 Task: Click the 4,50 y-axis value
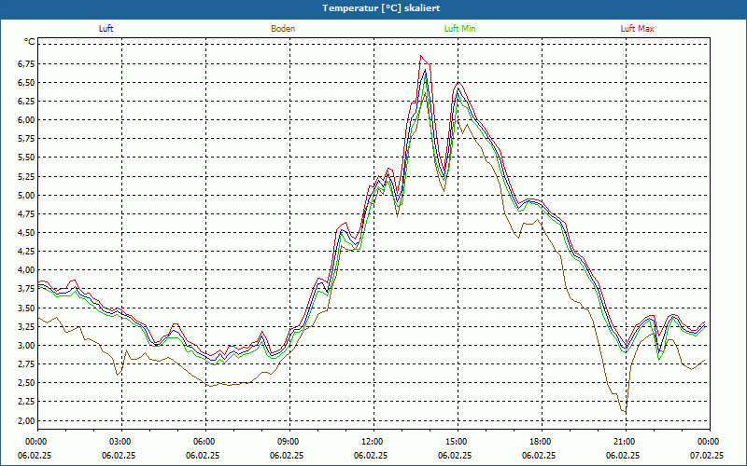point(27,233)
